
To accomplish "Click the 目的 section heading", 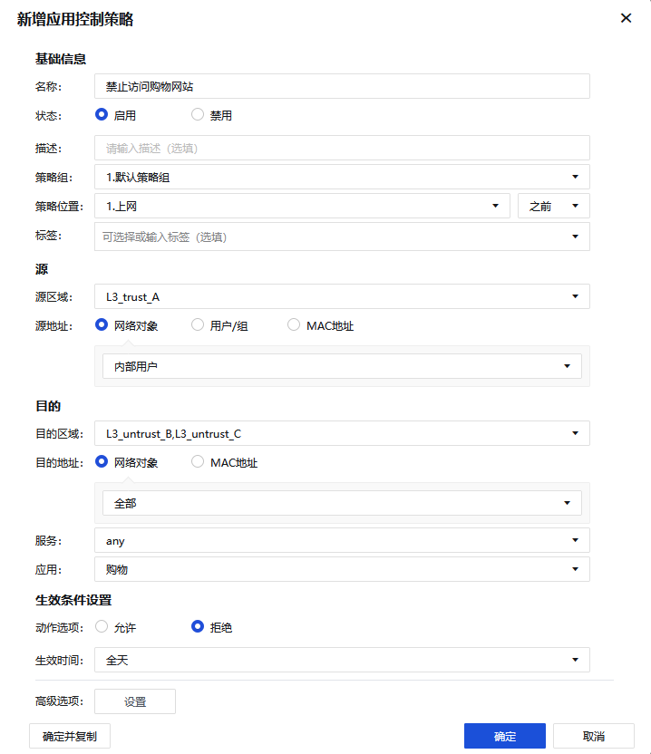I will (48, 406).
